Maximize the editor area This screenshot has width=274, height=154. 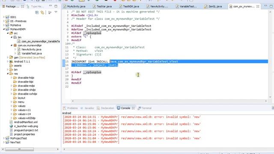tap(271, 6)
